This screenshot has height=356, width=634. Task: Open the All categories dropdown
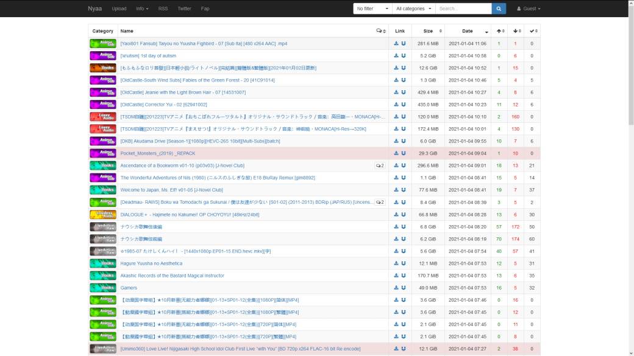[413, 9]
